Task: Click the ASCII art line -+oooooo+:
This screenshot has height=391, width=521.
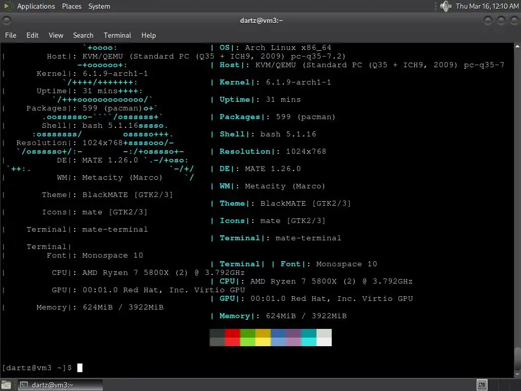Action: coord(102,65)
